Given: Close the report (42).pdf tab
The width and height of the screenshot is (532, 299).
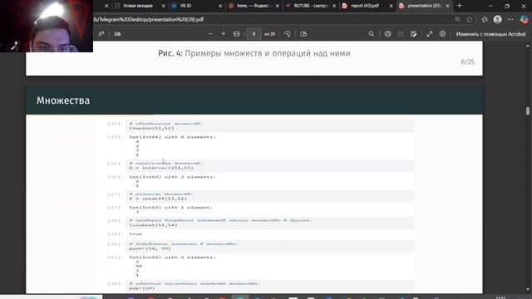Looking at the screenshot, I should (x=391, y=6).
